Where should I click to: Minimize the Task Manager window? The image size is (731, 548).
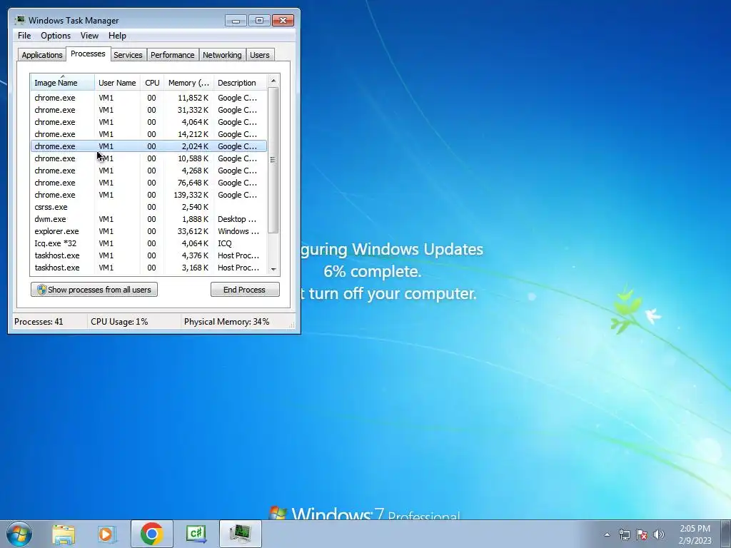[236, 20]
